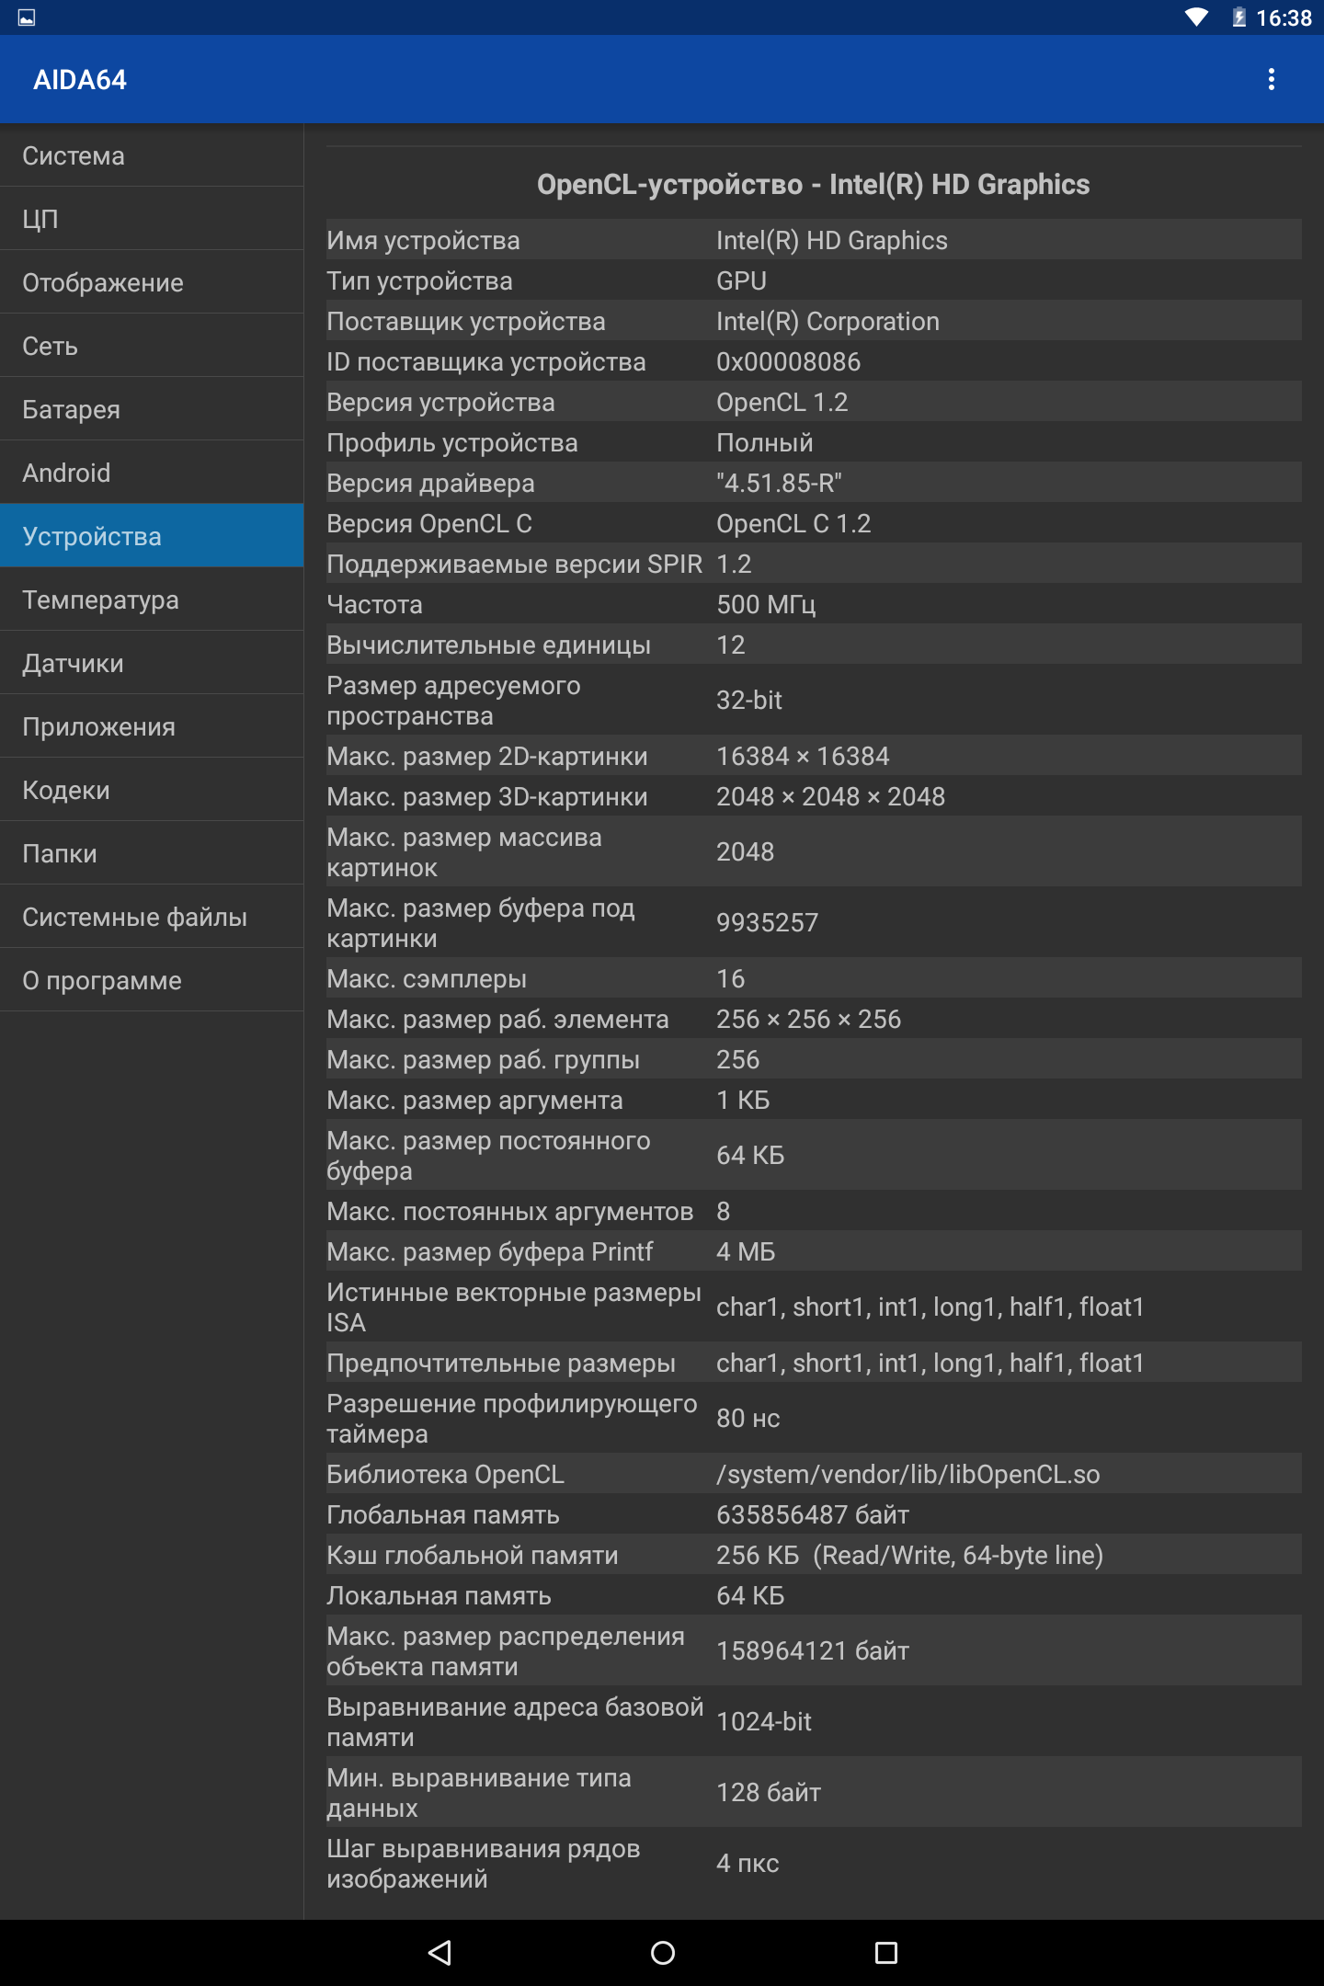Viewport: 1324px width, 1986px height.
Task: Show the Батарея information
Action: pyautogui.click(x=152, y=409)
